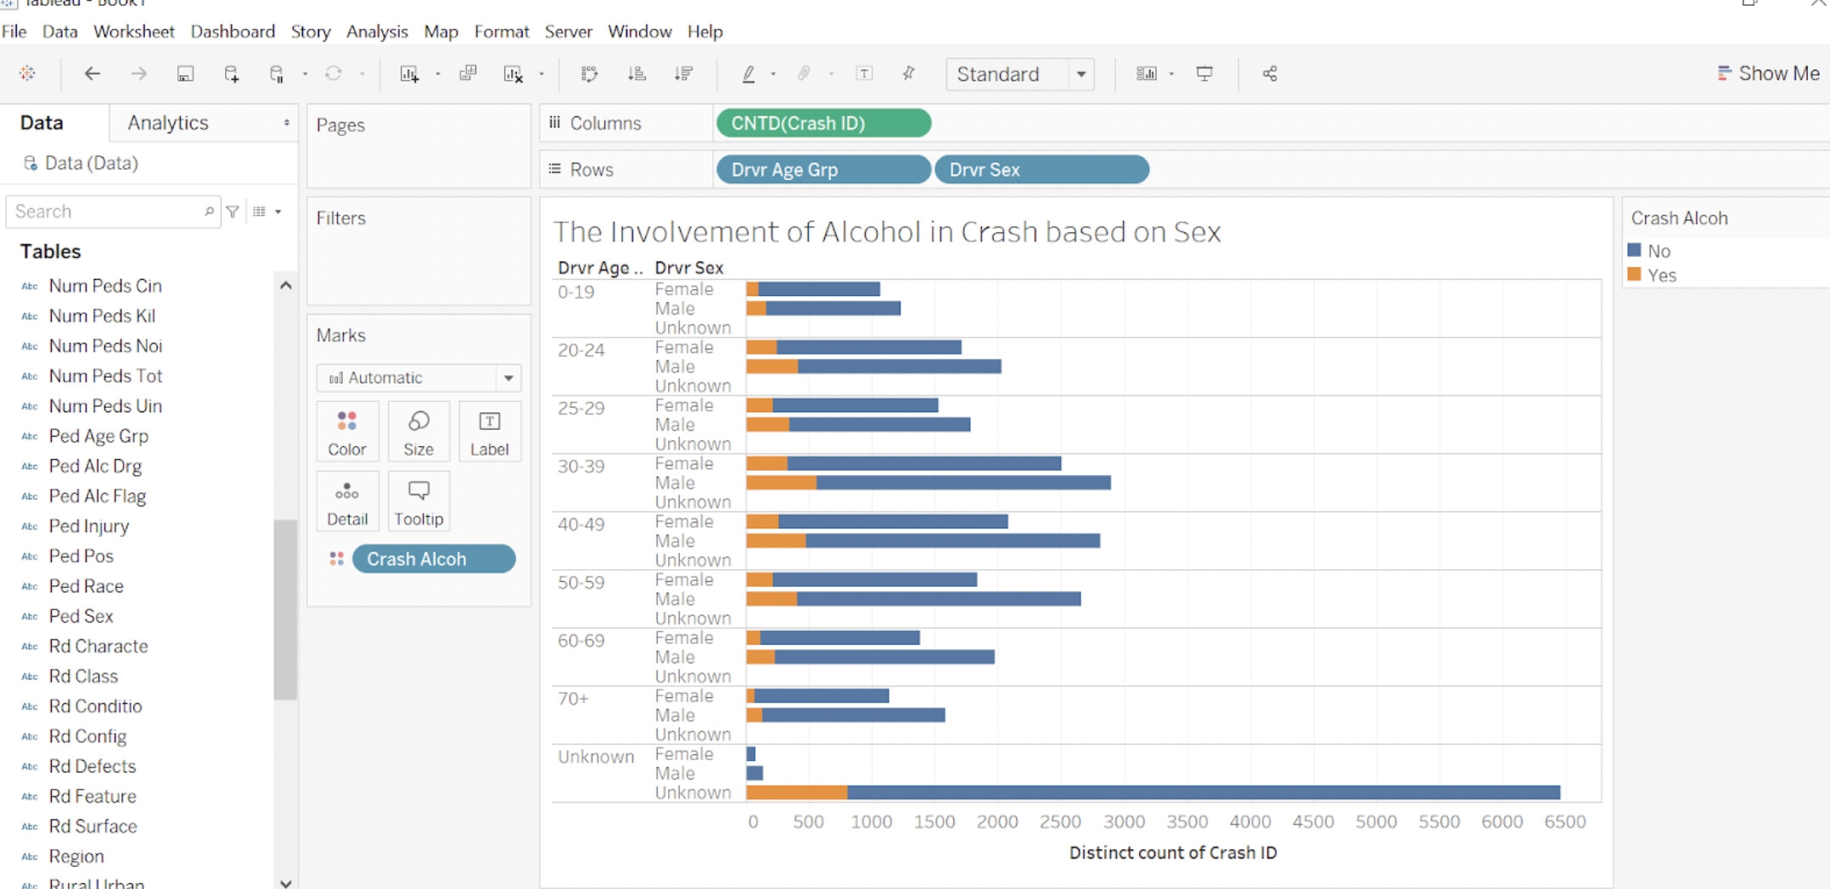
Task: Click the Size button on Marks card
Action: (x=418, y=433)
